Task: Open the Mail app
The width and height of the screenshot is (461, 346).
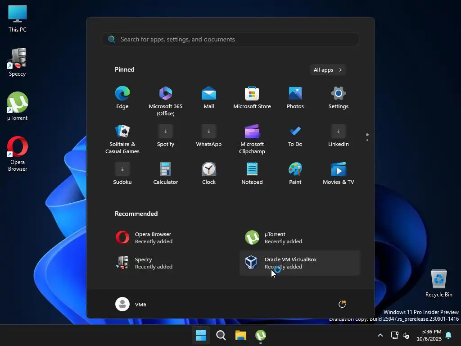Action: pos(209,99)
